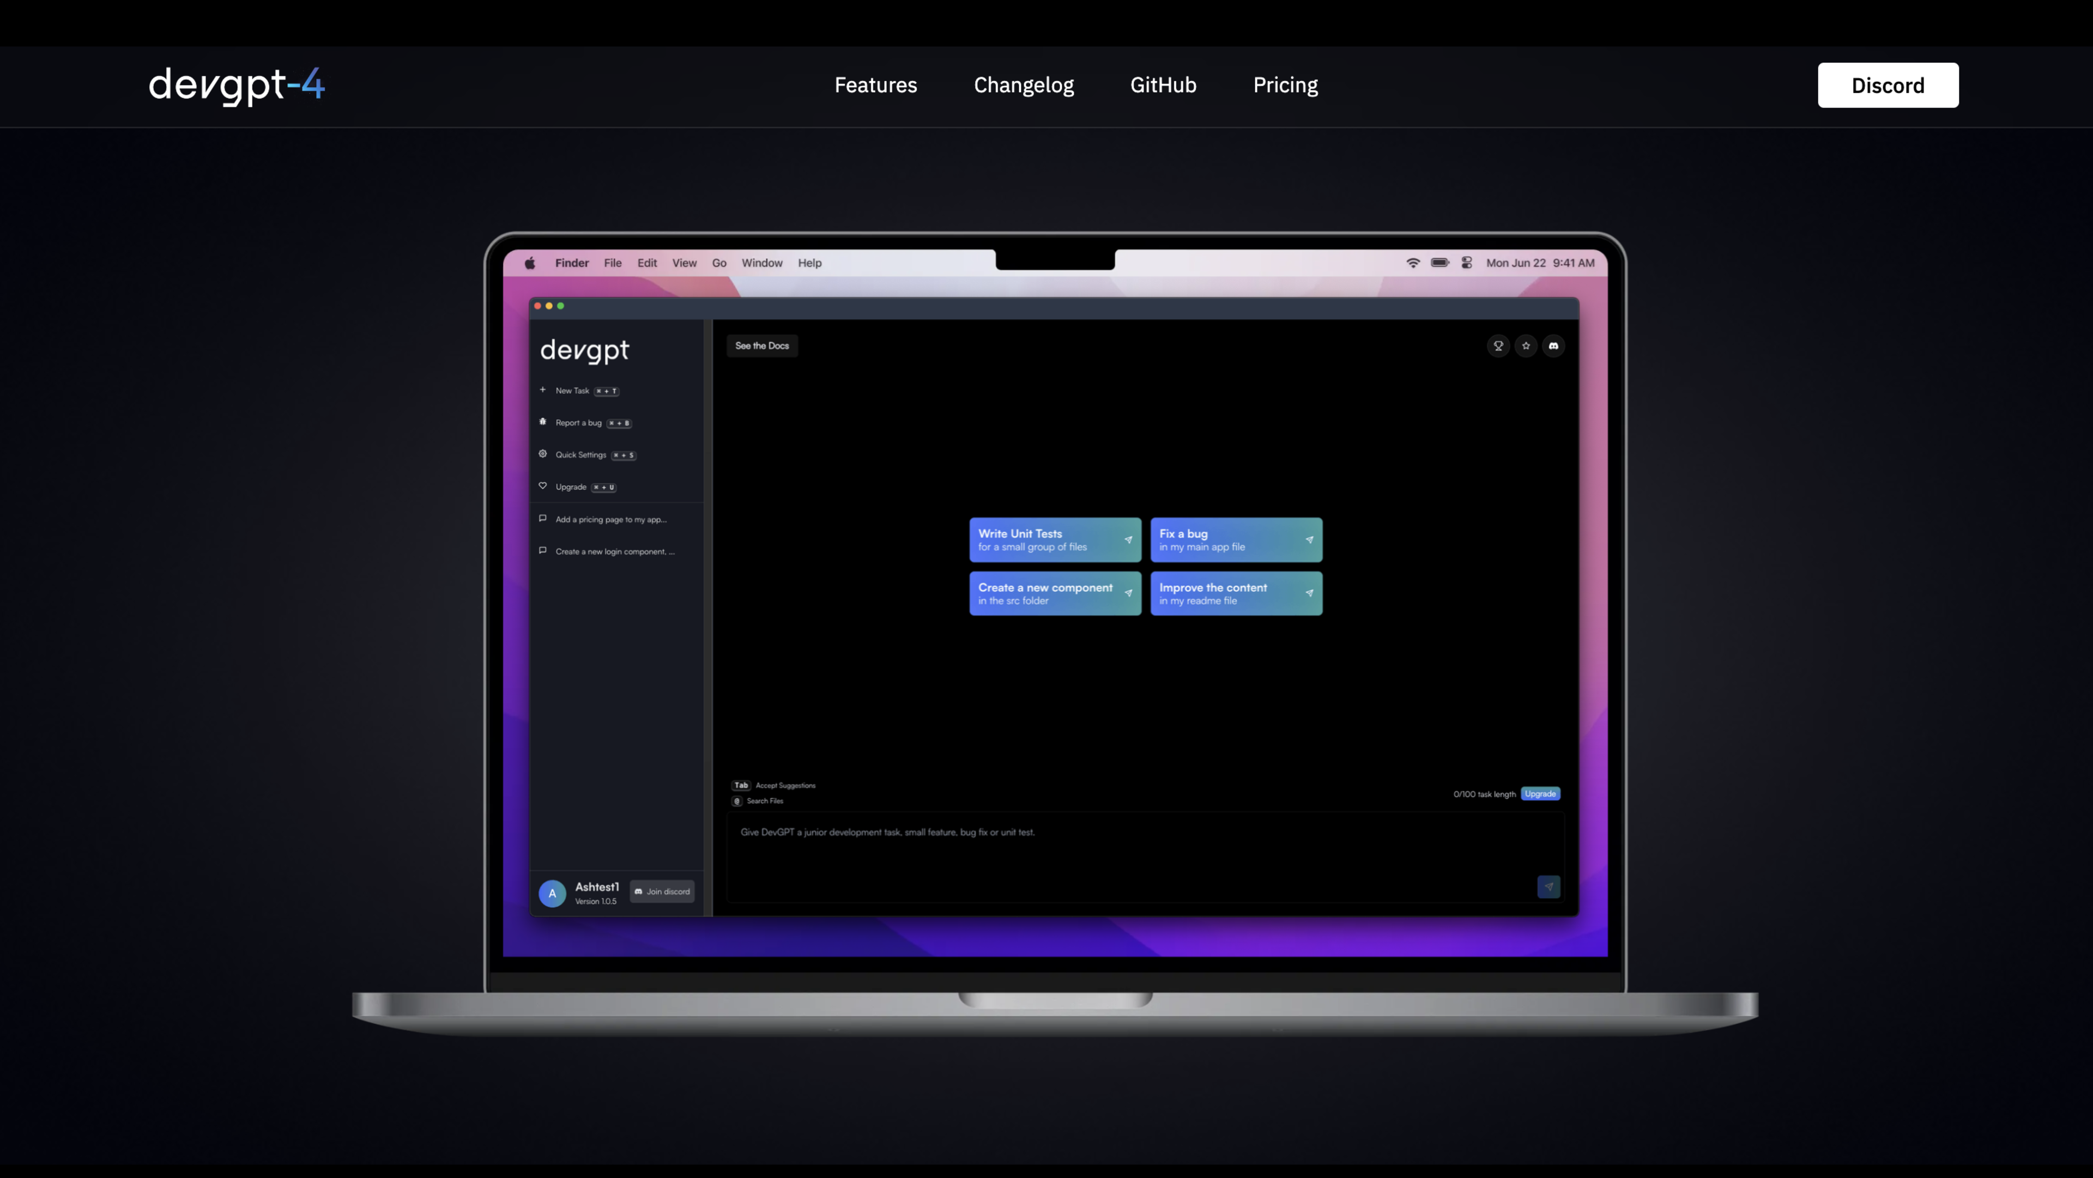Click the blue send button in task input

1548,886
